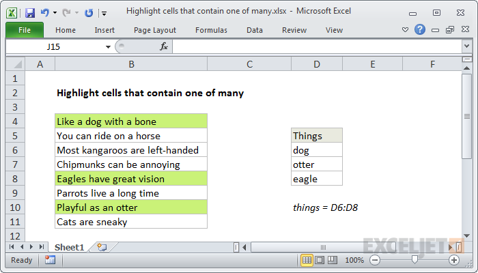478x273 pixels.
Task: Click the horizontal scrollbar thumb
Action: 323,247
